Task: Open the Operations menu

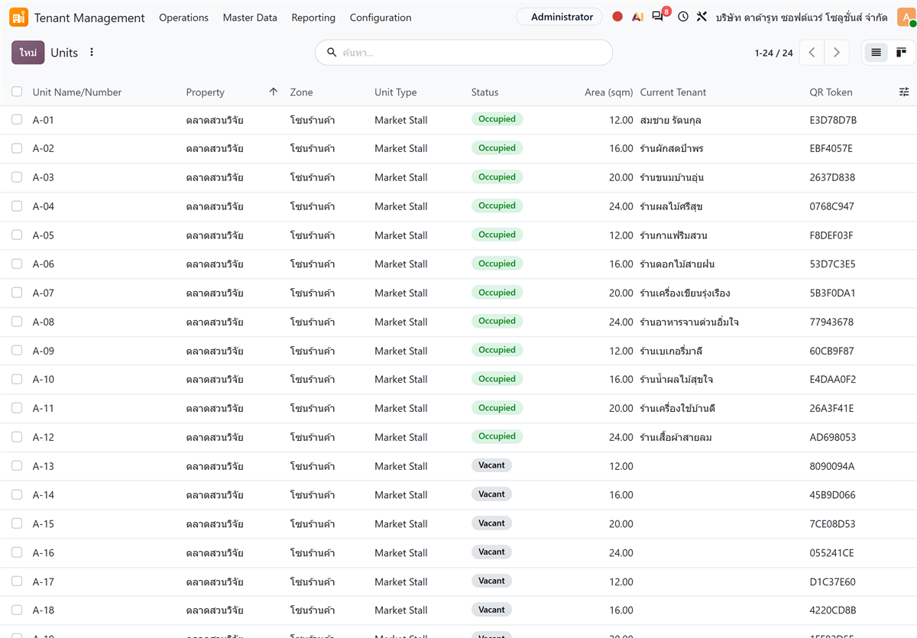Action: click(183, 18)
